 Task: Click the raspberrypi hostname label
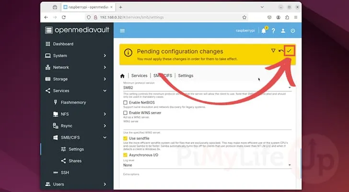point(245,31)
